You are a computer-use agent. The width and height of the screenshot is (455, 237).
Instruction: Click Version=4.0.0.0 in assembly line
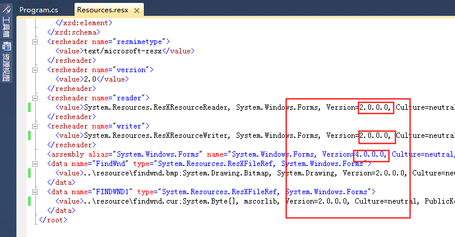355,154
